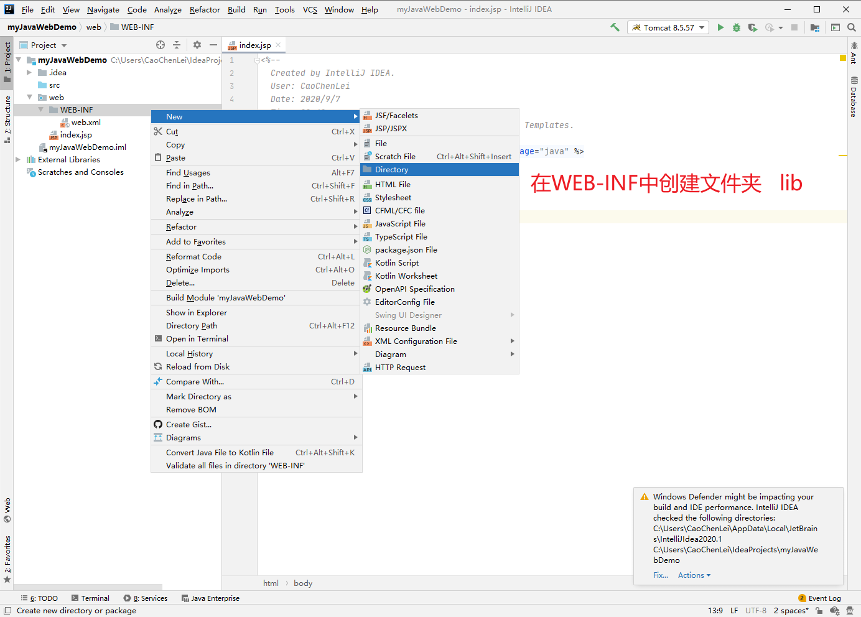Close the index.jsp editor tab
Screen dimensions: 861x617
(278, 45)
